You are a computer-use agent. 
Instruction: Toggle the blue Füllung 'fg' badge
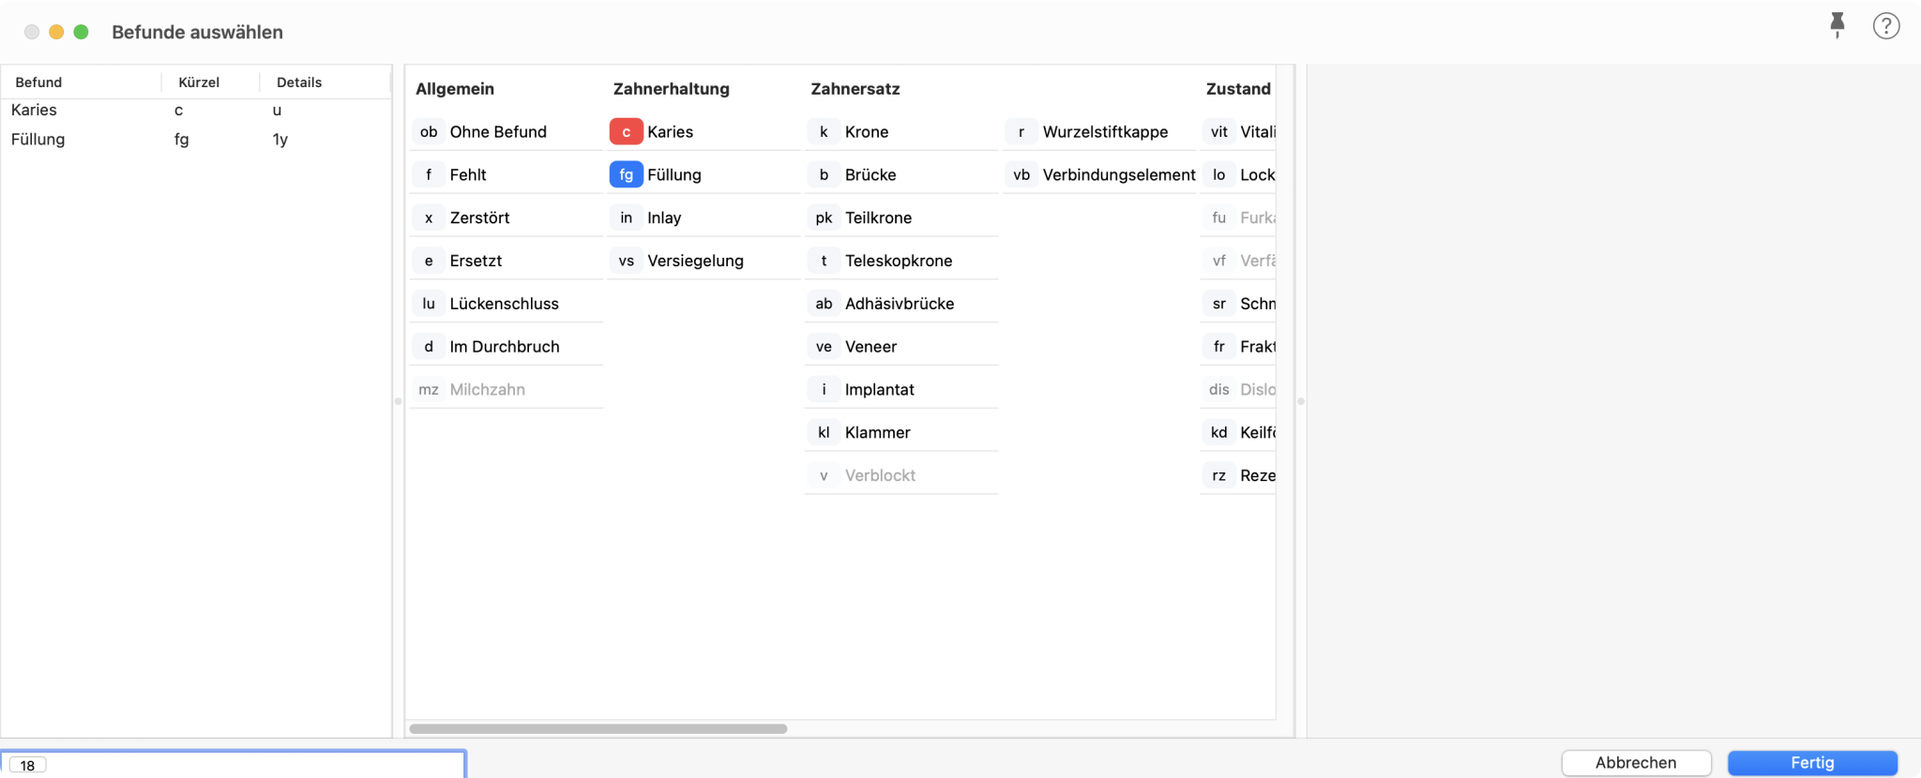point(626,175)
